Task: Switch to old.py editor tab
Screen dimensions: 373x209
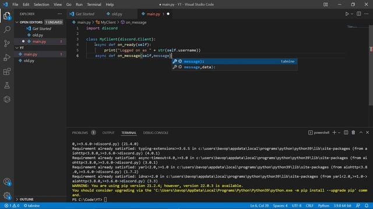Action: [117, 14]
